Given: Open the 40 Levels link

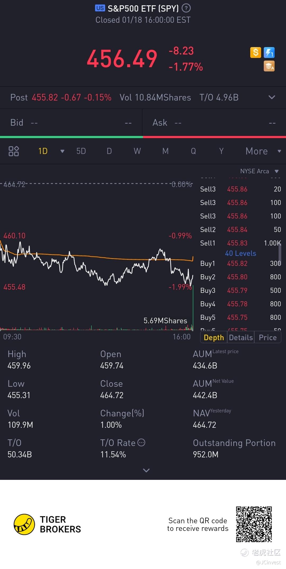Looking at the screenshot, I should coord(240,253).
